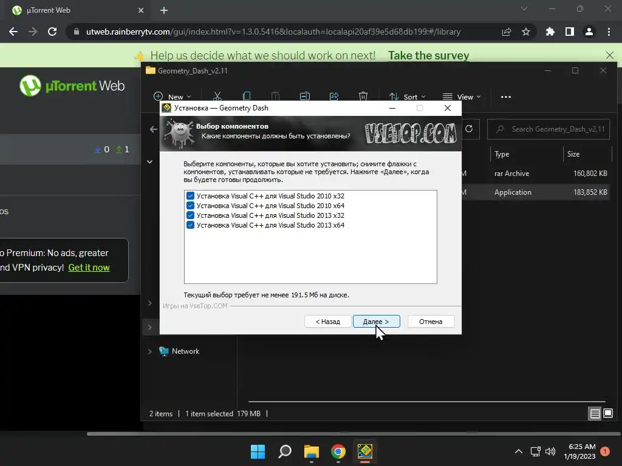Select the Application file row
This screenshot has width=622, height=466.
click(536, 192)
